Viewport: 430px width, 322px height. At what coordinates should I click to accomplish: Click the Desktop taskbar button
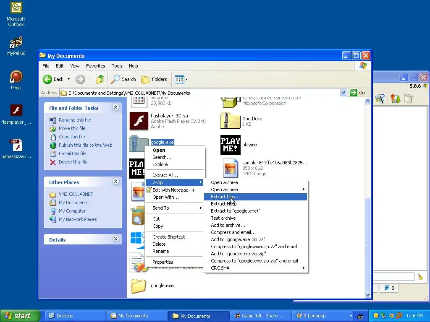click(75, 316)
